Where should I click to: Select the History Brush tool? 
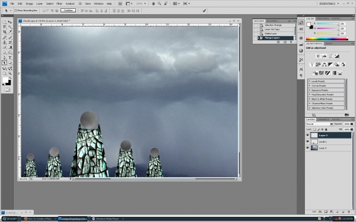pyautogui.click(x=10, y=43)
